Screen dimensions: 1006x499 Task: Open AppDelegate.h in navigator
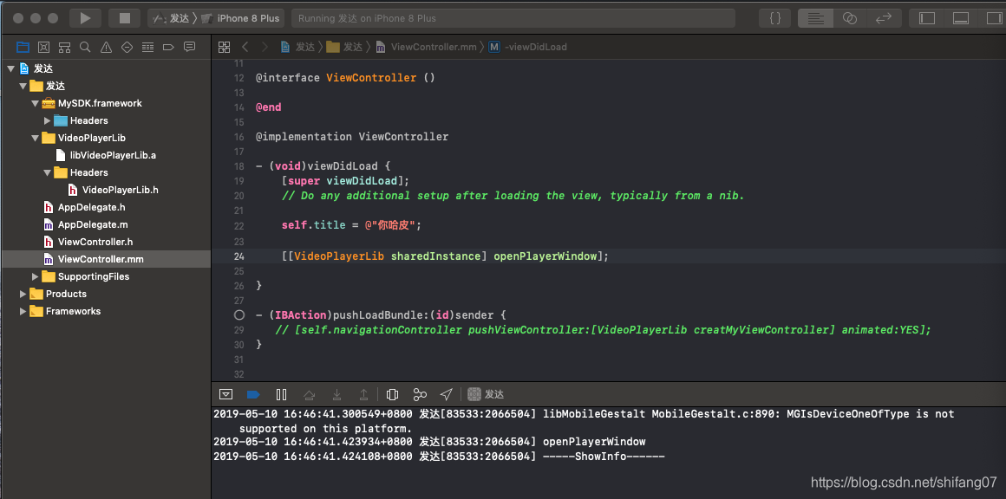click(x=84, y=207)
